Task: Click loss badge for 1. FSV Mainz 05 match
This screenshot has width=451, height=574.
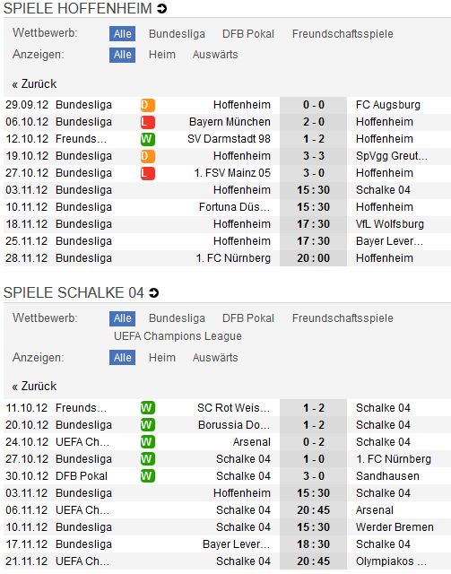Action: tap(148, 173)
